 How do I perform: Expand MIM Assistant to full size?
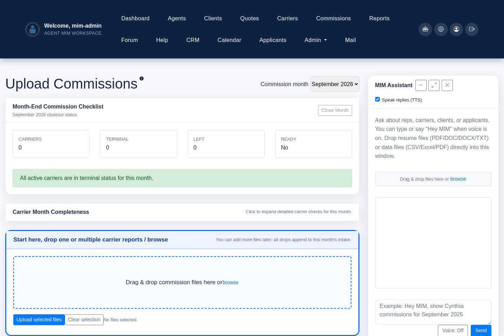point(434,85)
